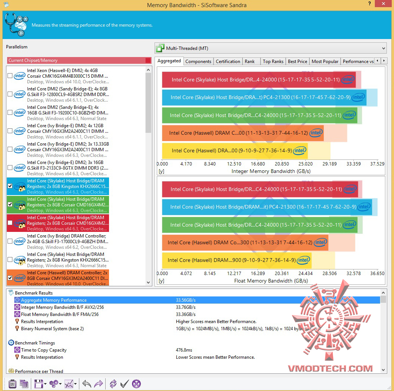Click the chipset list scrollbar up arrow
The width and height of the screenshot is (394, 391).
[x=148, y=70]
